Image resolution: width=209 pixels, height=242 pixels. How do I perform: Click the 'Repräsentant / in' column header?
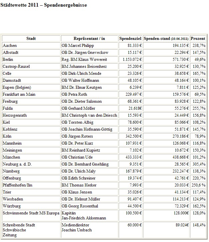89,39
